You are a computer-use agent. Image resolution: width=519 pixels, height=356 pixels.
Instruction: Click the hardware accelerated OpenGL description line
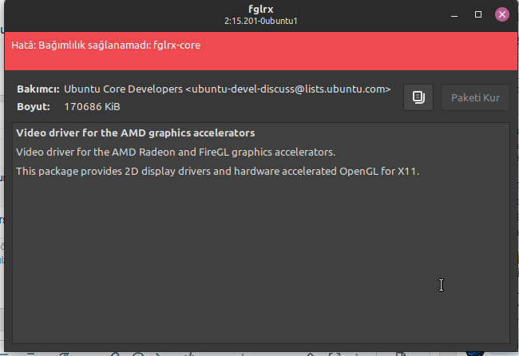click(217, 171)
